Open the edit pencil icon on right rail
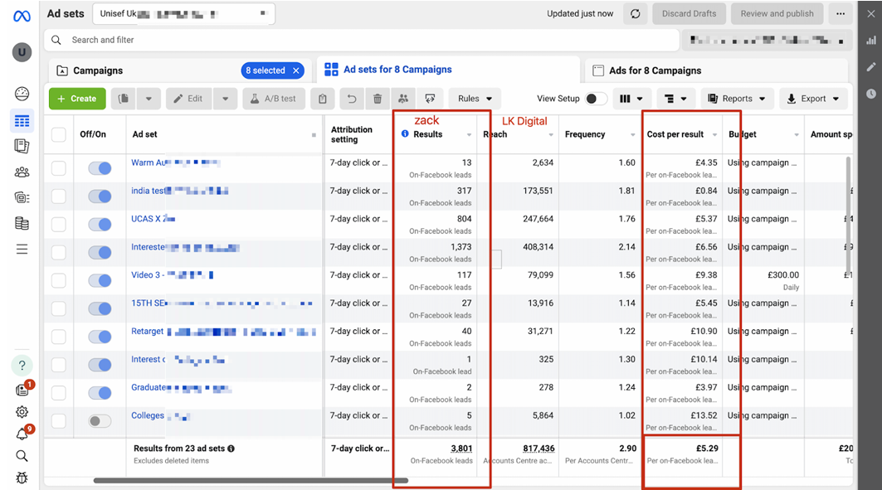The image size is (882, 490). [x=870, y=67]
